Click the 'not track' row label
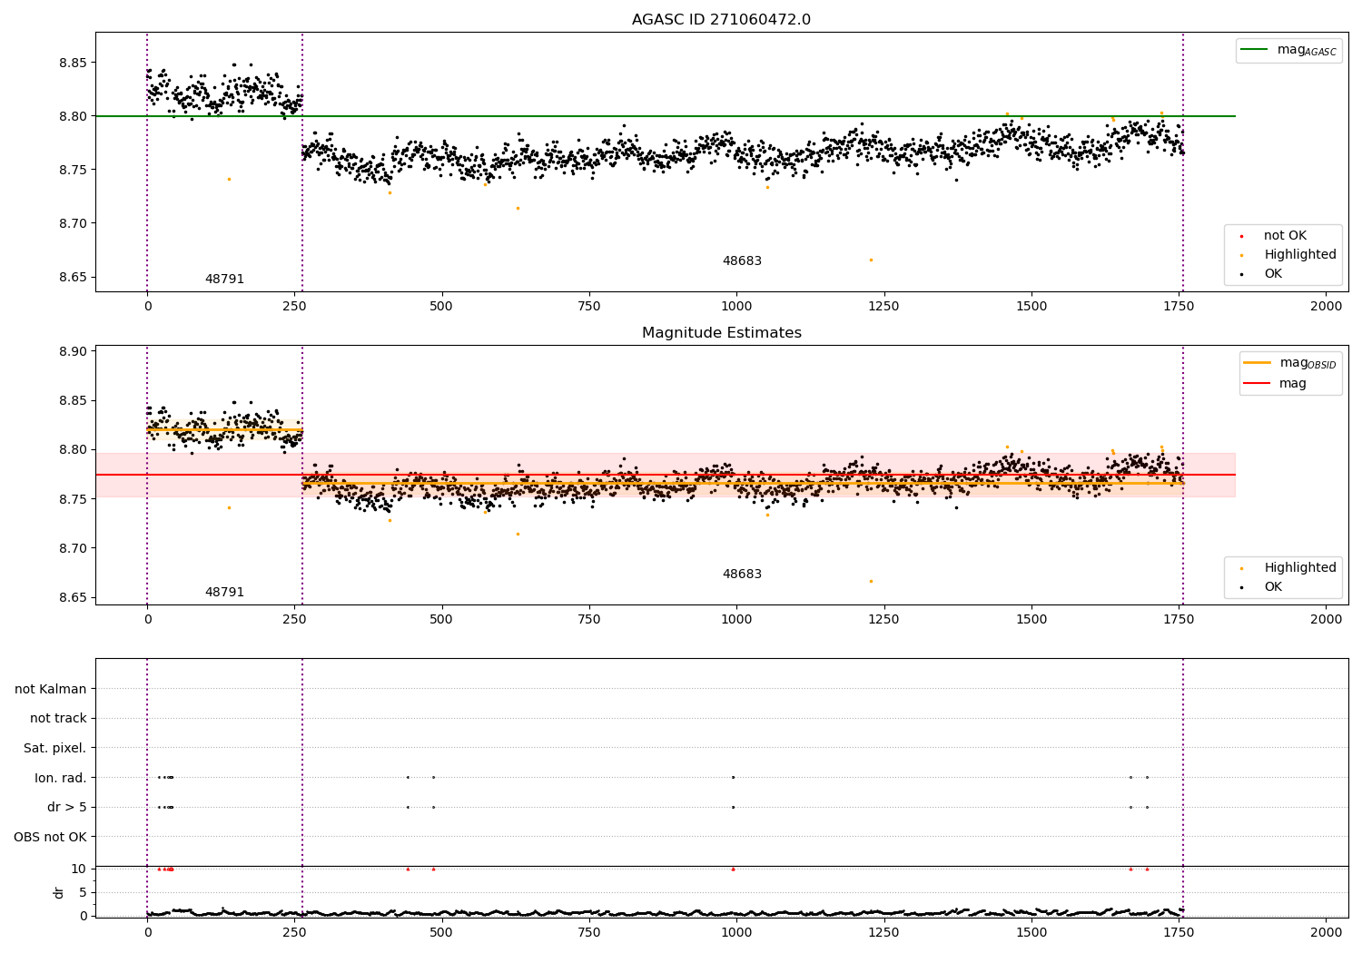The height and width of the screenshot is (953, 1362). [58, 719]
